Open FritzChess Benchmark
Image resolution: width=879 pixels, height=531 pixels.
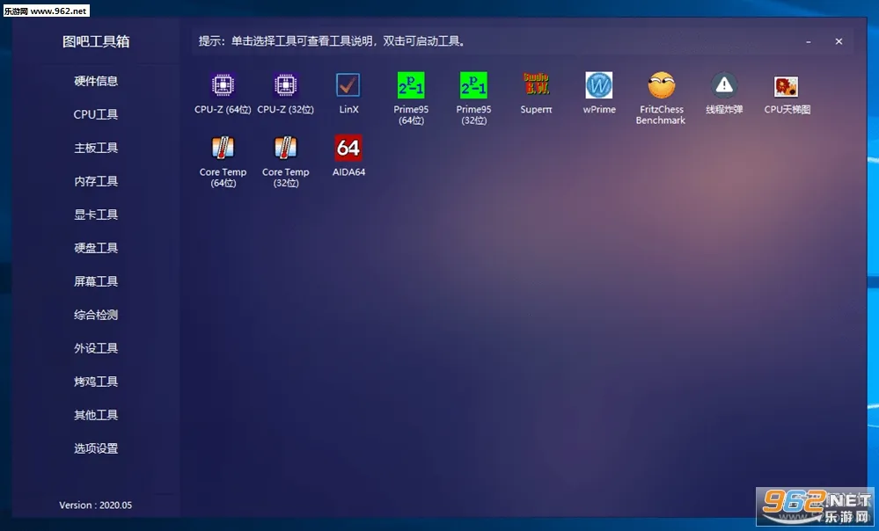pyautogui.click(x=661, y=95)
